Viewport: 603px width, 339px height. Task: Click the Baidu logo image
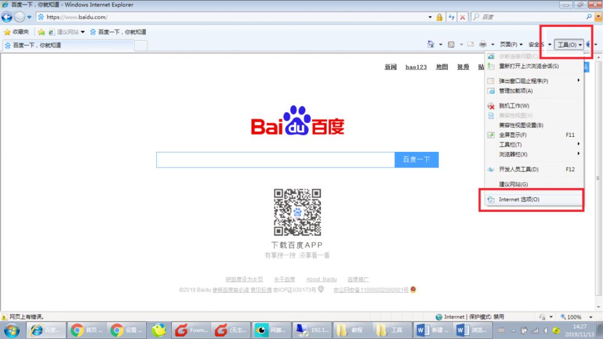click(298, 121)
